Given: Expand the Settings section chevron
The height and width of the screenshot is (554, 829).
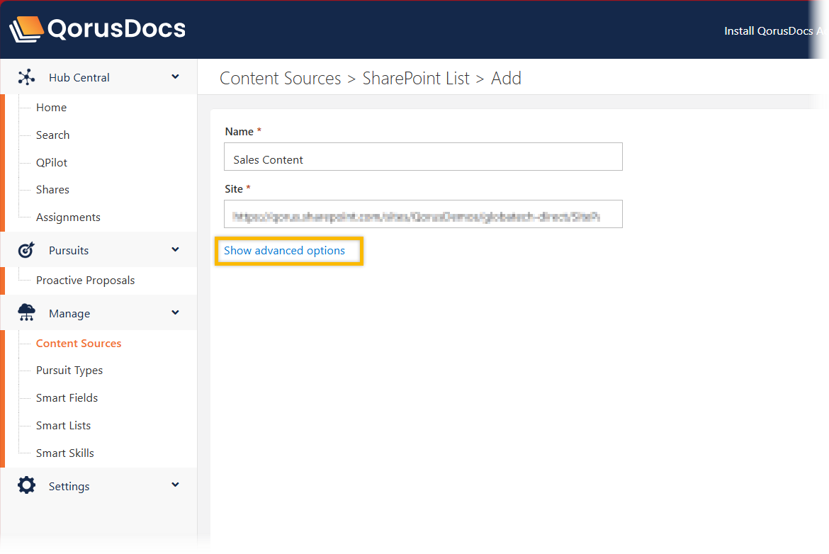Looking at the screenshot, I should [x=175, y=485].
